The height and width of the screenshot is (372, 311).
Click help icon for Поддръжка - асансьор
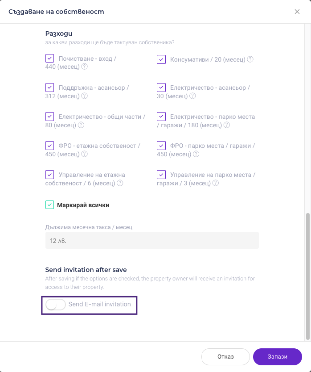point(84,96)
